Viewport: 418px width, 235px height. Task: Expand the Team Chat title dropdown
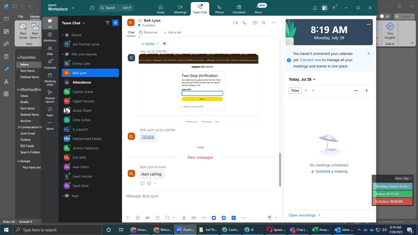[84, 23]
